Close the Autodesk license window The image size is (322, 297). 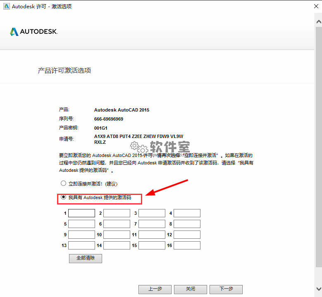(316, 6)
